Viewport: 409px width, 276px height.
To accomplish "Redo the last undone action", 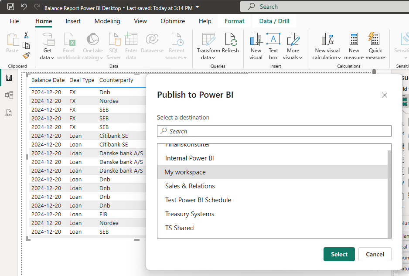I will coord(37,7).
